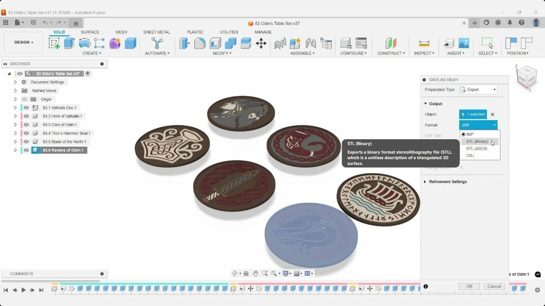Click the Home view icon
Viewport: 545px width, 306px height.
[76, 24]
